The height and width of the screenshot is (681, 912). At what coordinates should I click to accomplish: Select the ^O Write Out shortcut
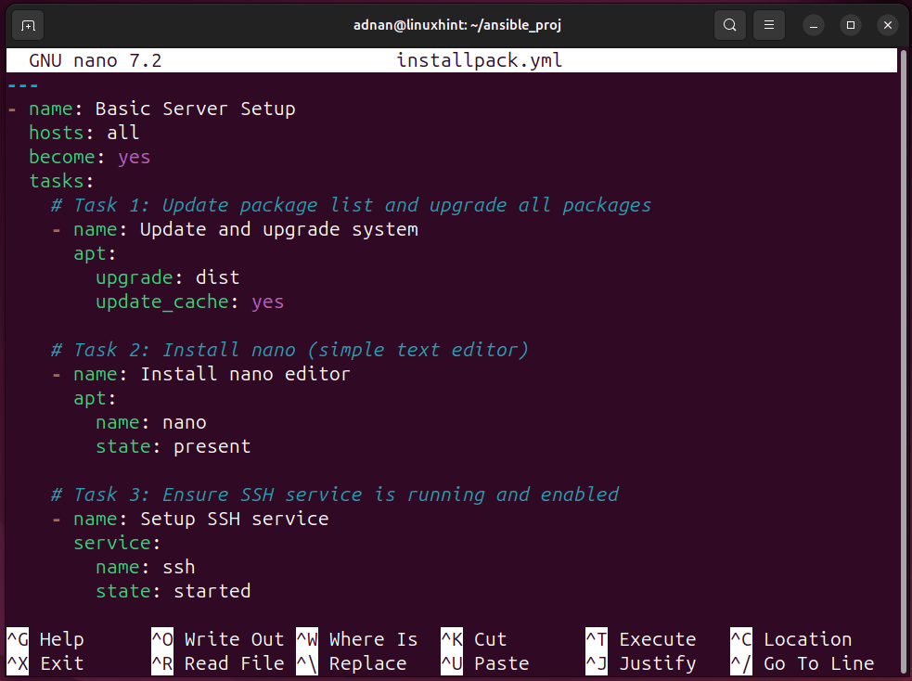pos(218,639)
